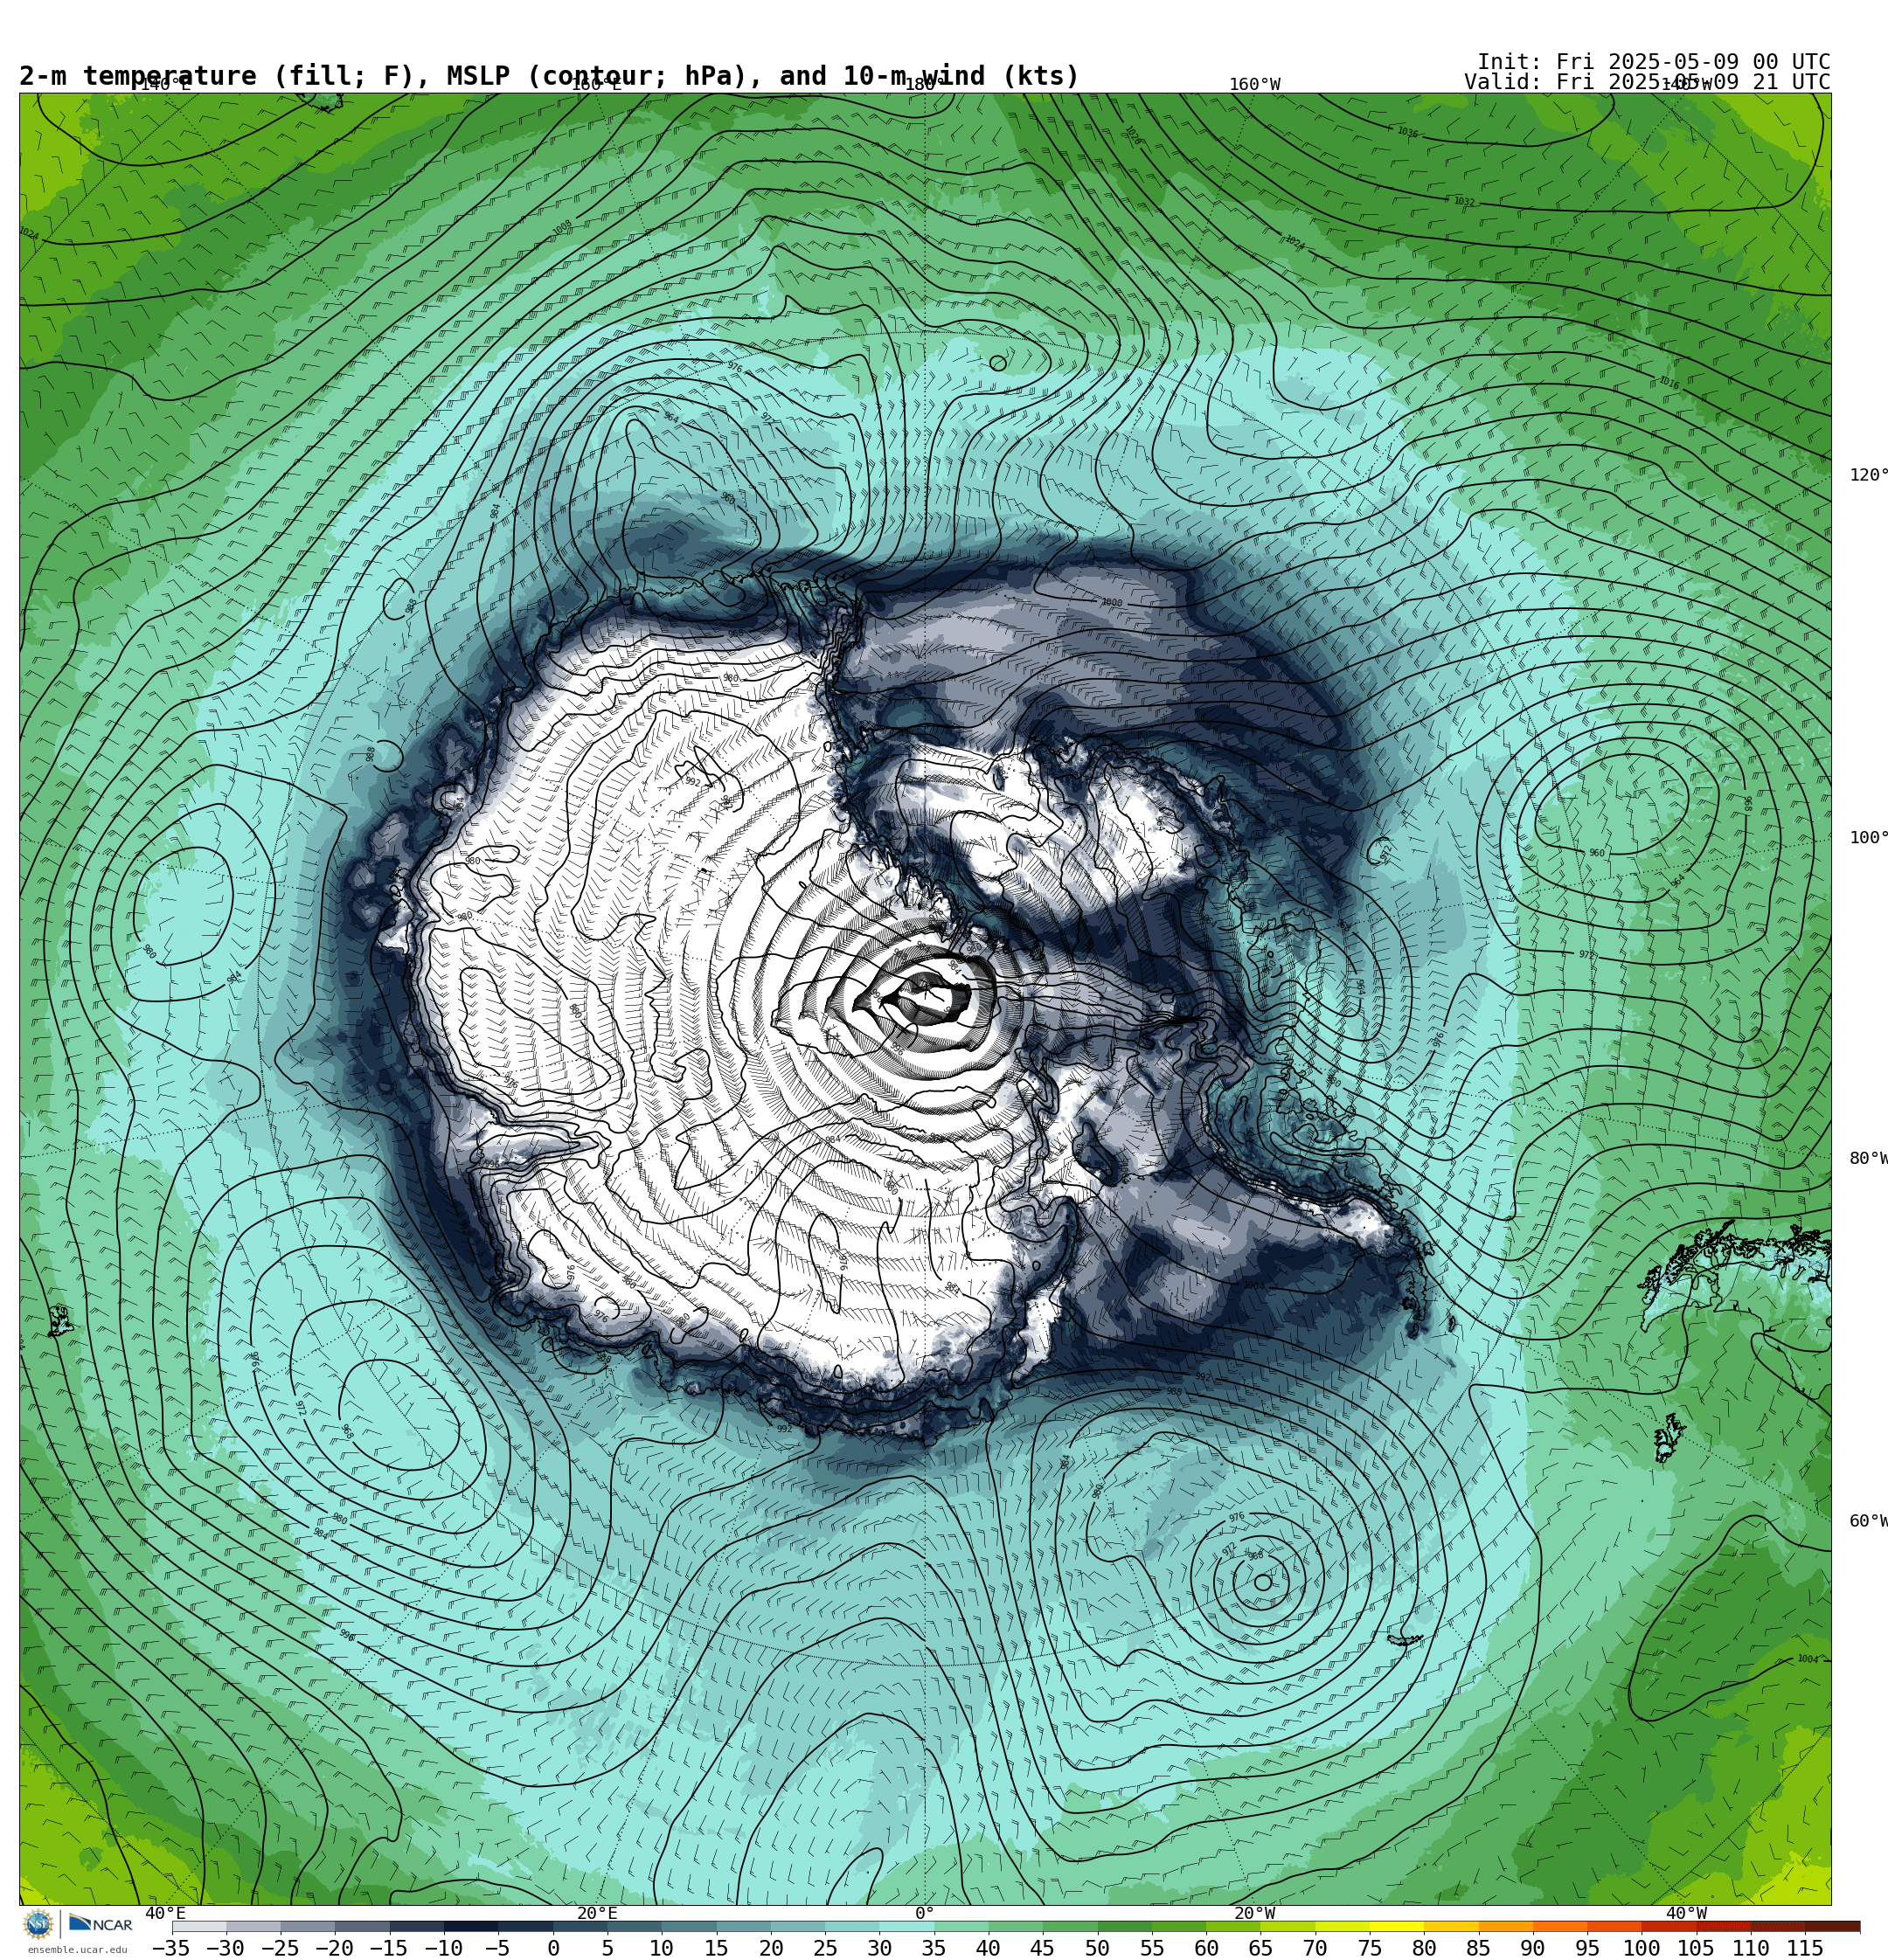Click the 1000 hPa contour label over the dark-blue area

click(1112, 603)
